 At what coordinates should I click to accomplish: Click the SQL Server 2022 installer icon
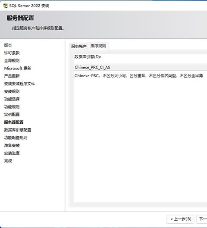[x=5, y=6]
